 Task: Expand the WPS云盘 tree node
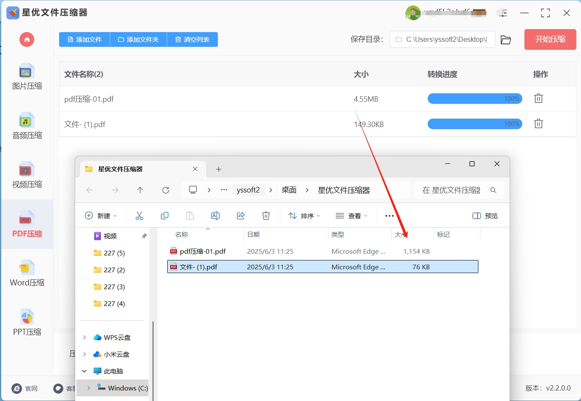[84, 337]
